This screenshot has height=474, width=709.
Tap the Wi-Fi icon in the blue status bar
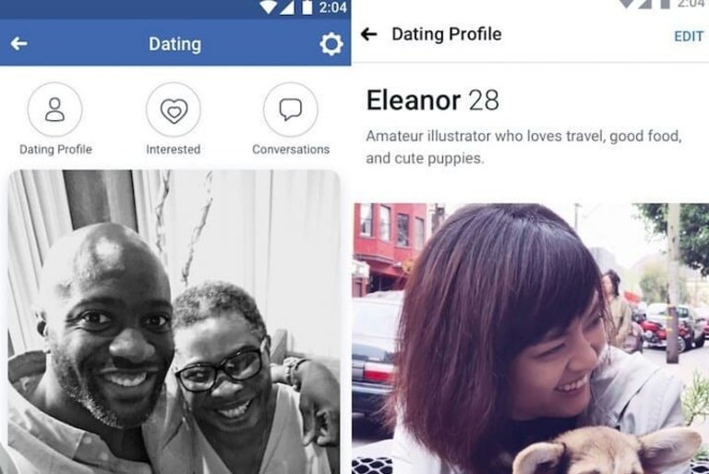pyautogui.click(x=268, y=6)
